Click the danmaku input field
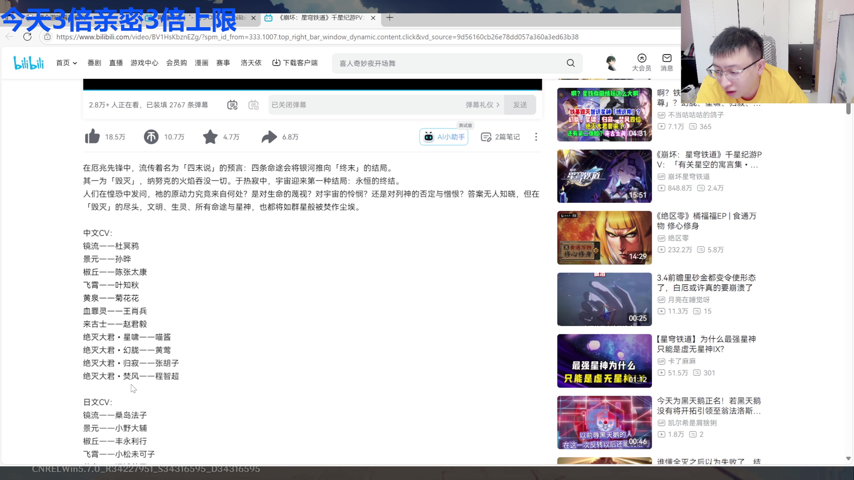 coord(367,105)
